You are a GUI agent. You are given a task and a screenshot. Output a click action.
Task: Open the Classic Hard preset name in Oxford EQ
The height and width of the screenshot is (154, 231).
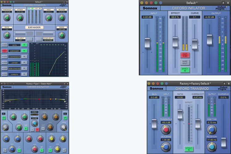[39, 84]
